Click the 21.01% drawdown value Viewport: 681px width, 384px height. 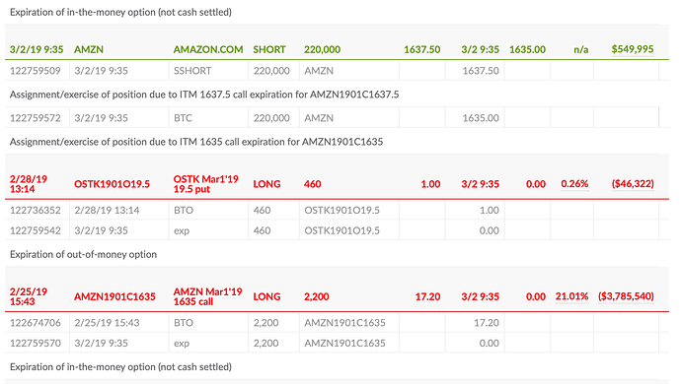pyautogui.click(x=571, y=296)
